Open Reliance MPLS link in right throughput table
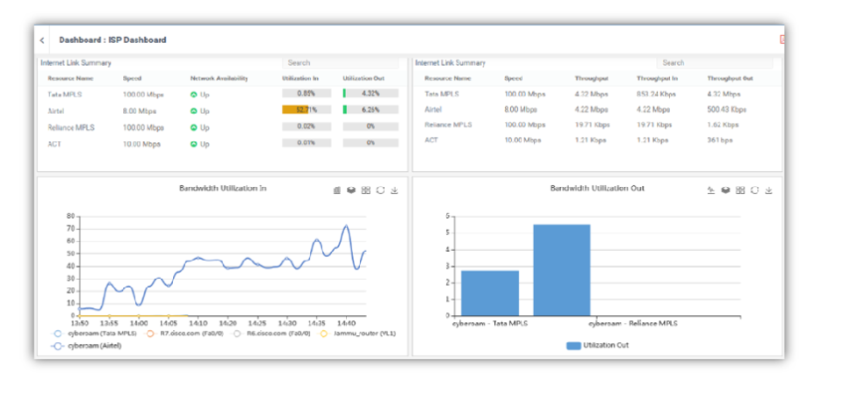Image resolution: width=843 pixels, height=401 pixels. click(448, 125)
